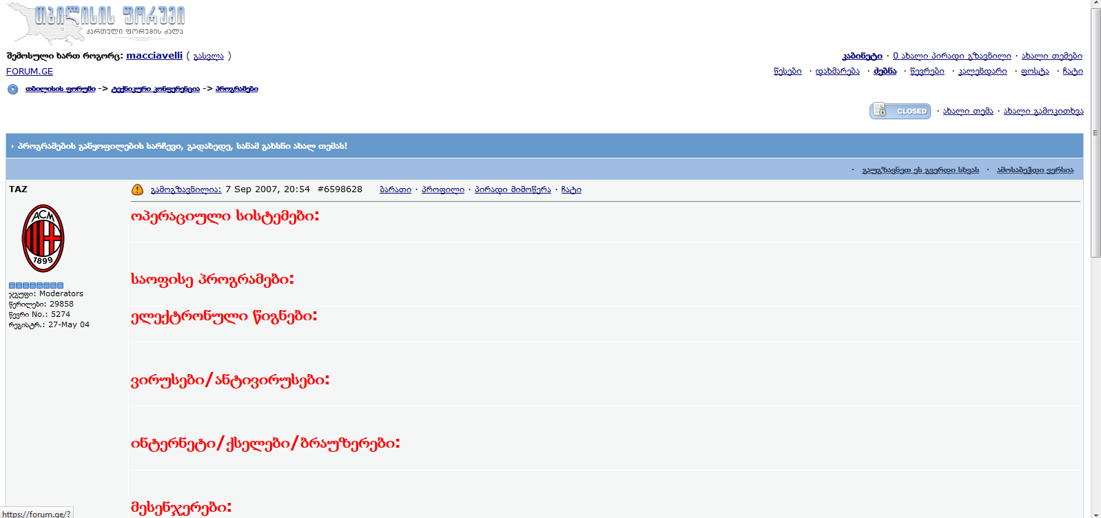This screenshot has height=518, width=1101.
Task: Click the გამოგზავნილია: post link
Action: [186, 190]
